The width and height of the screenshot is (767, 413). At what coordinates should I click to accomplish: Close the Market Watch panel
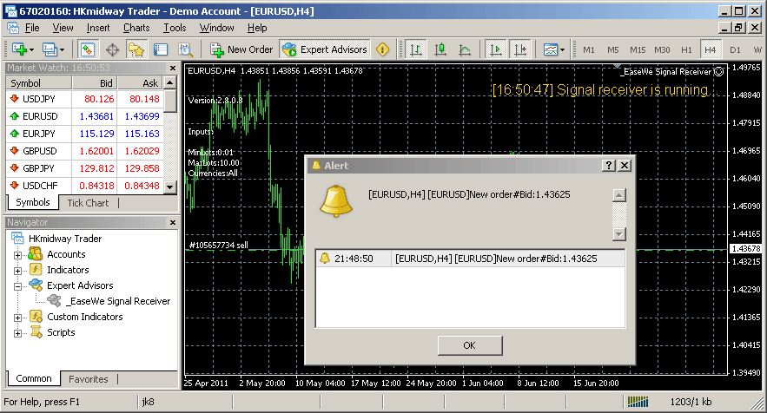click(173, 68)
